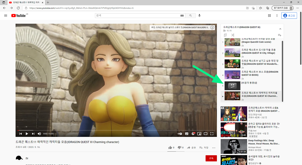Play the paused video

pos(27,134)
